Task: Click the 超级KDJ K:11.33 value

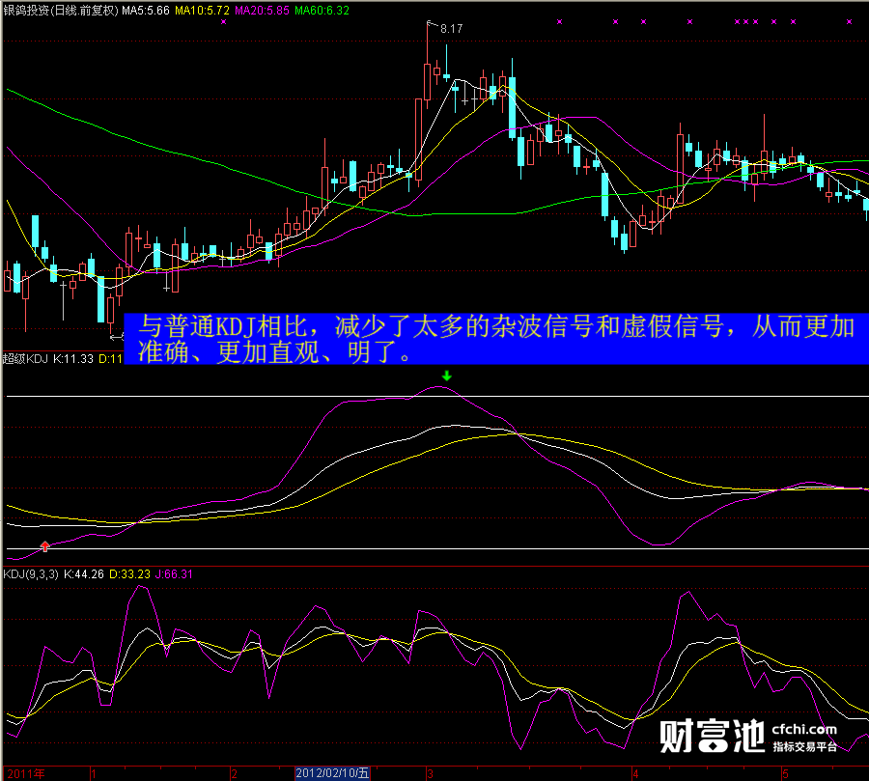Action: click(73, 358)
